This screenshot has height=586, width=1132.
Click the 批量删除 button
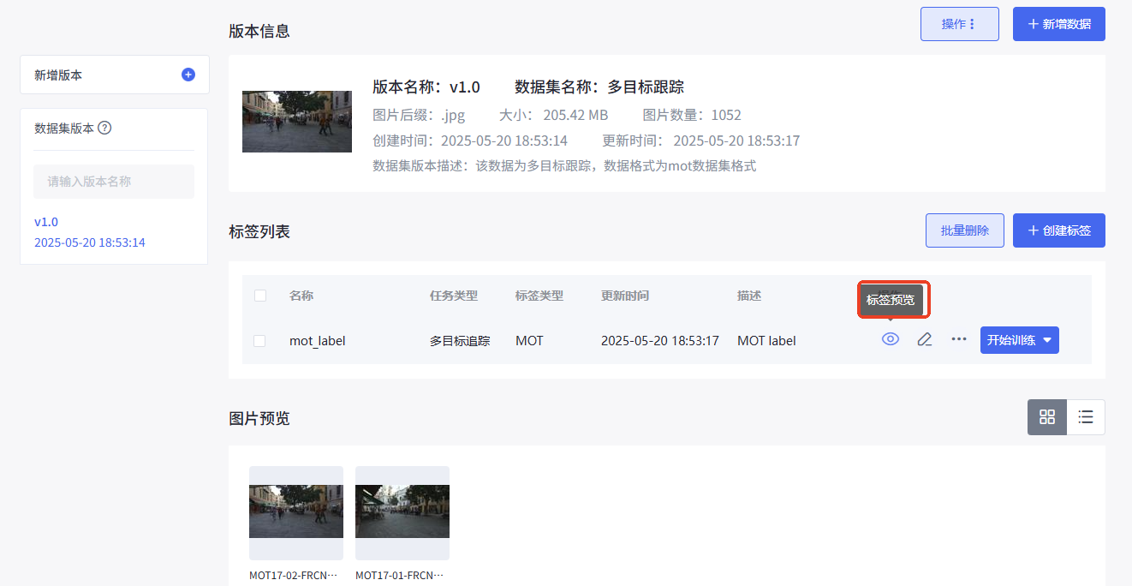click(x=965, y=230)
